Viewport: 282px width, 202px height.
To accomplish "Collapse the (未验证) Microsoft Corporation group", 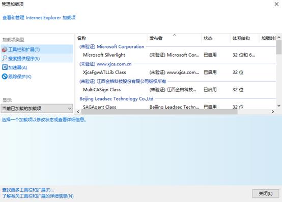I will coord(111,46).
